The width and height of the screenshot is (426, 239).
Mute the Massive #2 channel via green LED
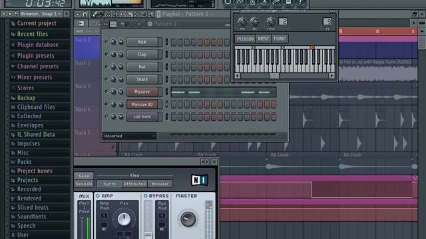point(106,104)
